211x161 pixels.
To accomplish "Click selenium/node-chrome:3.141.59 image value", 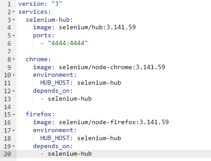I will click(112, 67).
